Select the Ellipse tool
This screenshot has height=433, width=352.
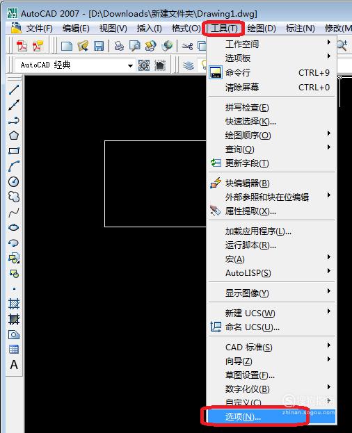pos(14,227)
